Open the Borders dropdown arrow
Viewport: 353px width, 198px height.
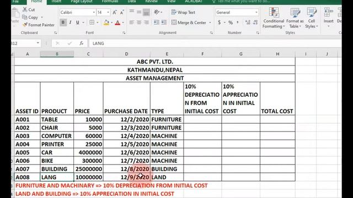(97, 23)
